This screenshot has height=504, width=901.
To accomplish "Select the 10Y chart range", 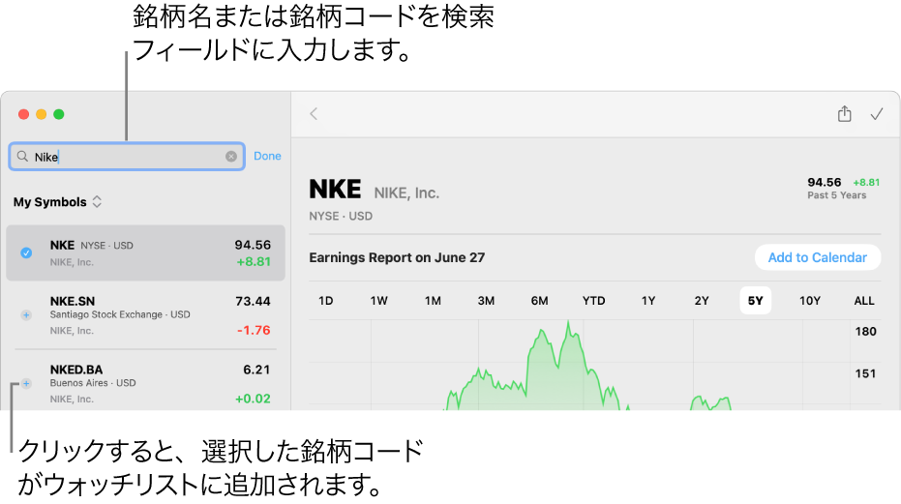I will point(810,301).
